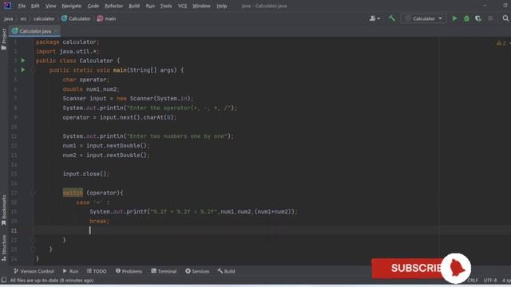Viewport: 511px width, 287px height.
Task: Open the Code menu
Action: (93, 6)
